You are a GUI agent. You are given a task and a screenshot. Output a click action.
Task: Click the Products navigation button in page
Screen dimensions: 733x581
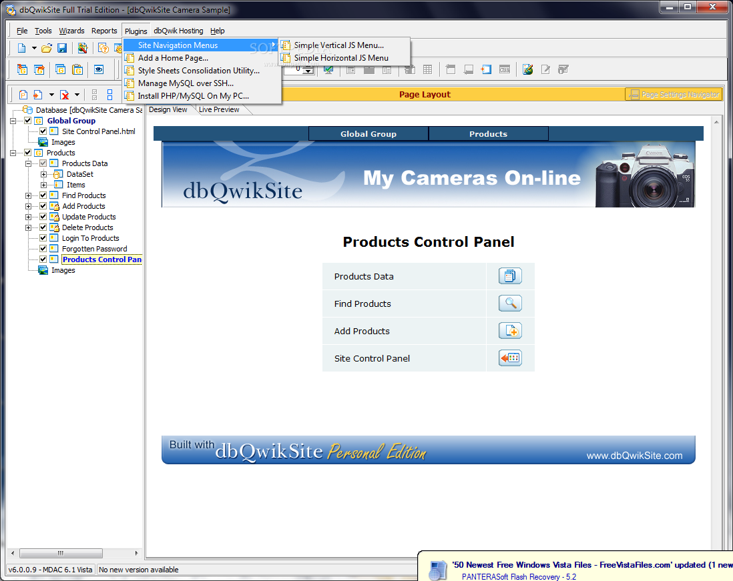tap(488, 134)
